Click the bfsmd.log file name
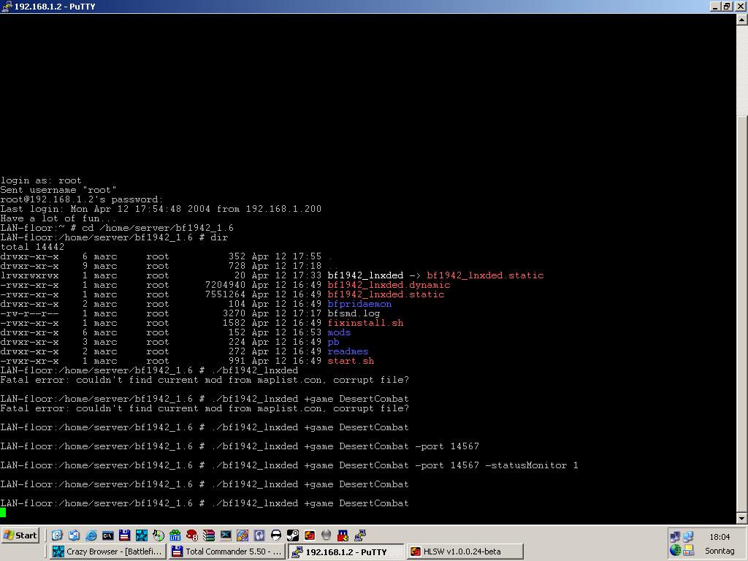Screen dimensions: 748x561 (x=354, y=313)
